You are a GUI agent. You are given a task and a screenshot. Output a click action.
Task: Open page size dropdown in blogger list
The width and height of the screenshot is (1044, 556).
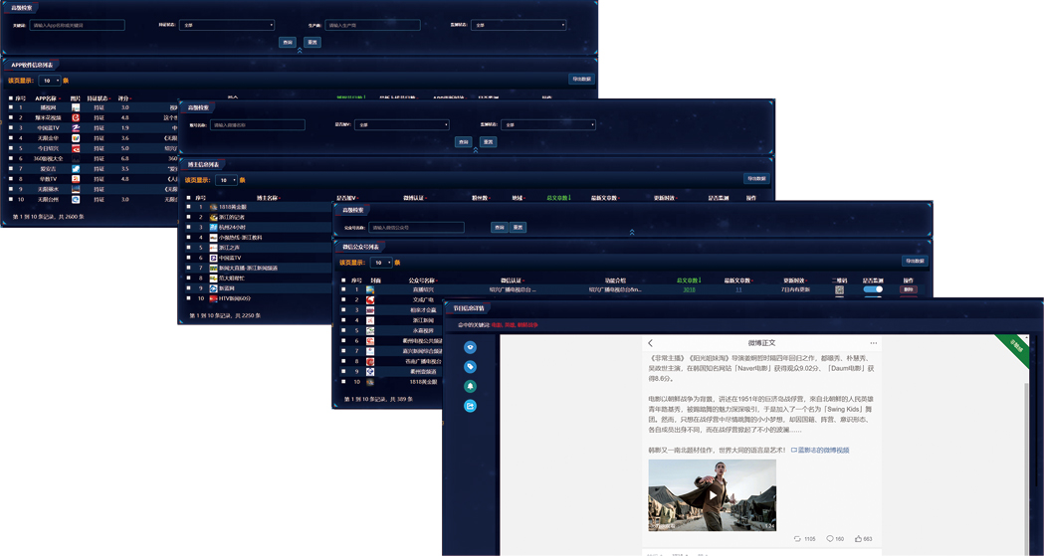click(x=226, y=180)
